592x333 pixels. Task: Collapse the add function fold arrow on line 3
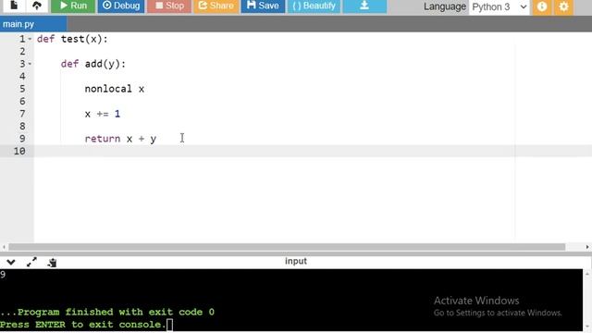point(30,64)
